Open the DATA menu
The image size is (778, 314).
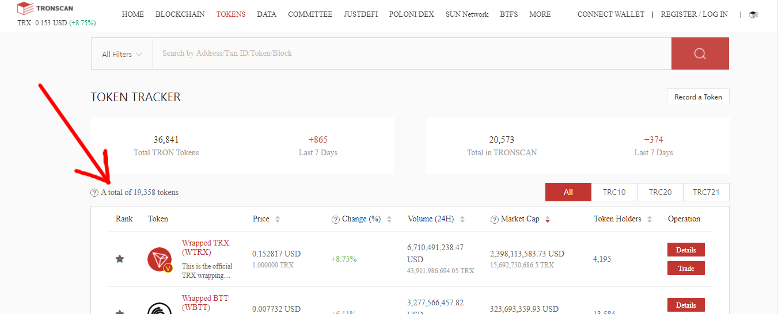(x=267, y=14)
